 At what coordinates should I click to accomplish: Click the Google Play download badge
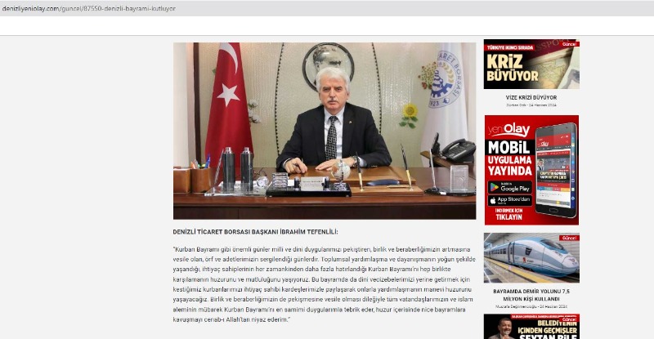coord(509,187)
